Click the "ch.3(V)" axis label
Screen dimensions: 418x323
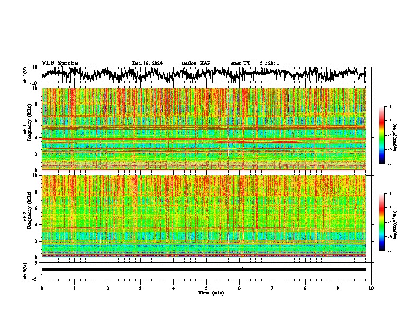click(x=25, y=271)
